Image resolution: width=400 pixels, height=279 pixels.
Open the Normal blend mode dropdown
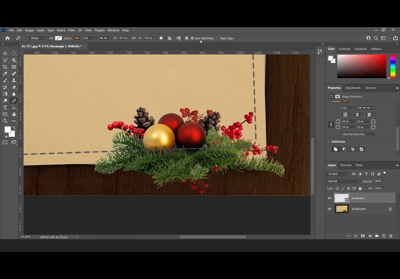point(344,181)
